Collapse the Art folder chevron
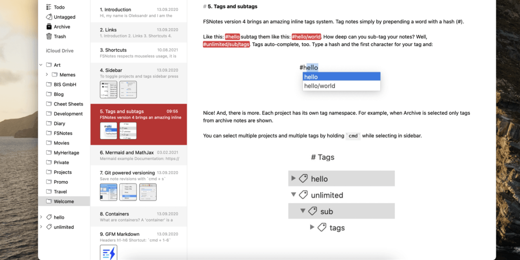 [x=41, y=65]
